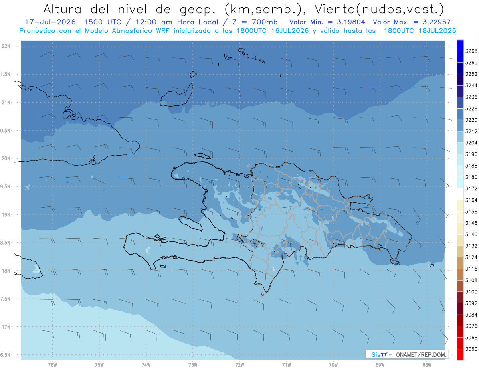Click the '22N' latitude label
Image resolution: width=479 pixels, height=370 pixels.
click(6, 46)
